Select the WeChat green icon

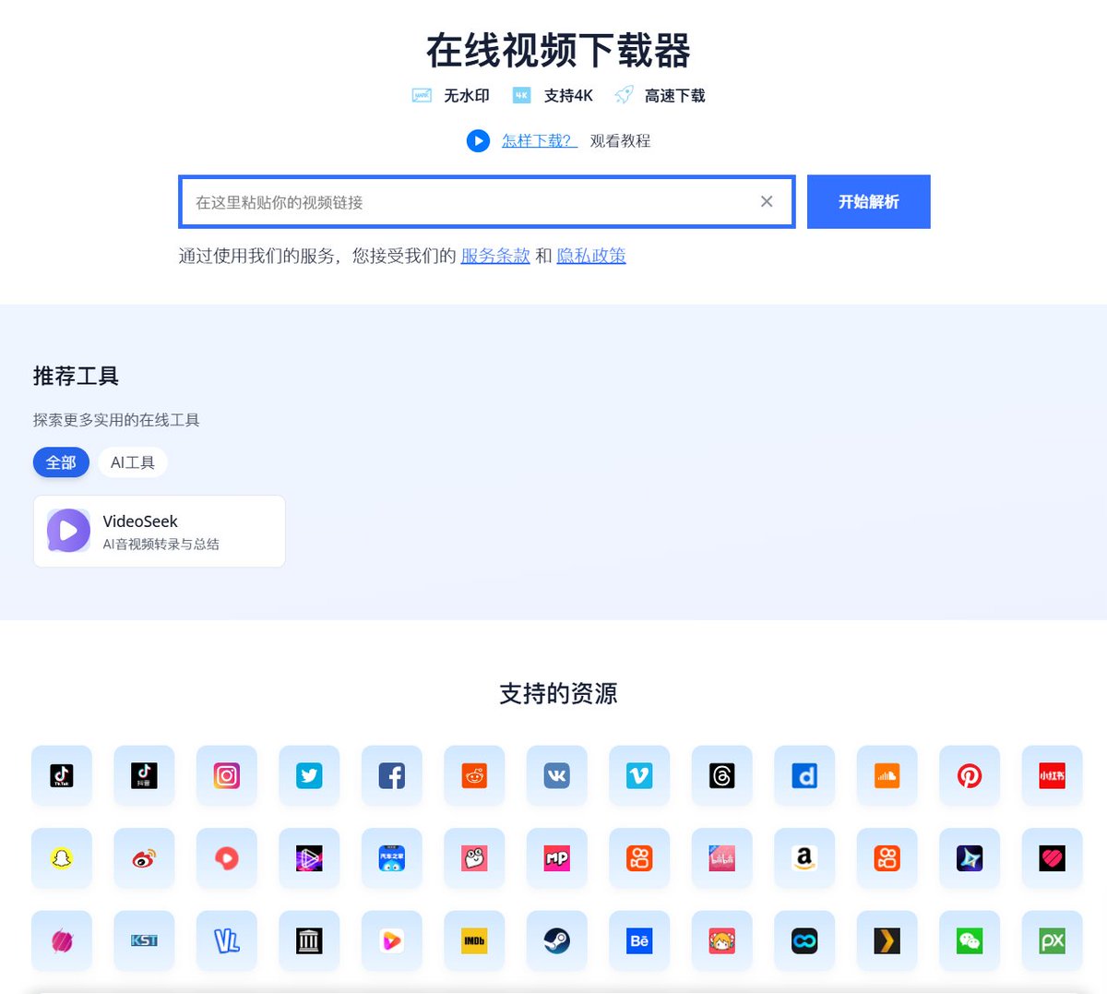coord(970,940)
